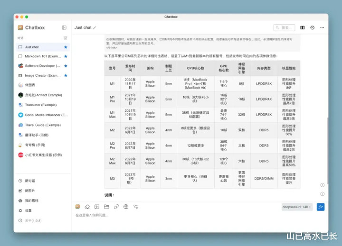Open the 关于(1.9.8) about page
Screen dimensions: 342x246
click(43, 220)
